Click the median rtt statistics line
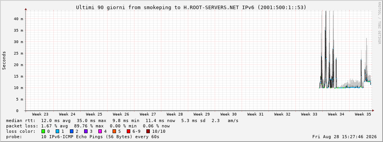Viewport: 383px width, 142px height. coord(122,121)
